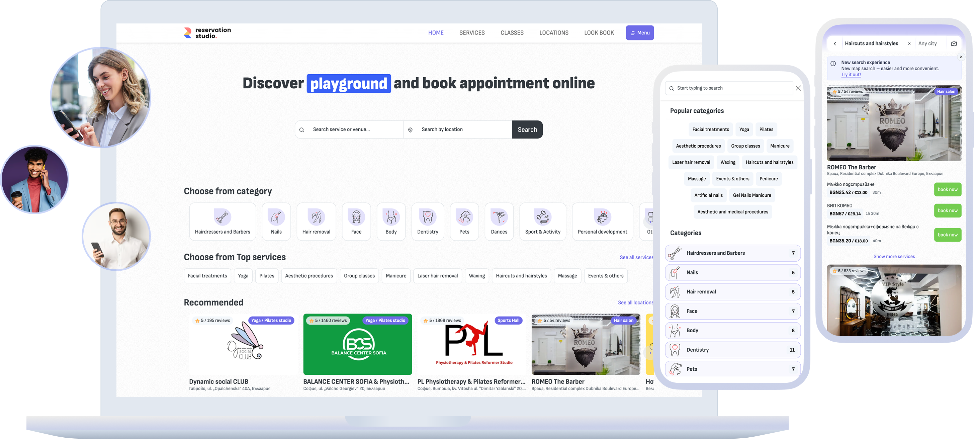This screenshot has width=974, height=439.
Task: Book the Мъжко подстригване service
Action: point(947,189)
